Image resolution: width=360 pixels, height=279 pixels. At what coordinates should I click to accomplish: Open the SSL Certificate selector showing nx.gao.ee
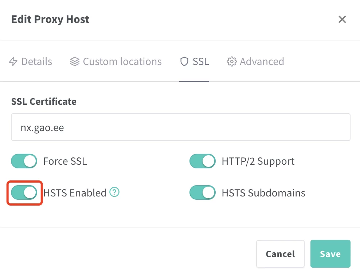pyautogui.click(x=180, y=127)
